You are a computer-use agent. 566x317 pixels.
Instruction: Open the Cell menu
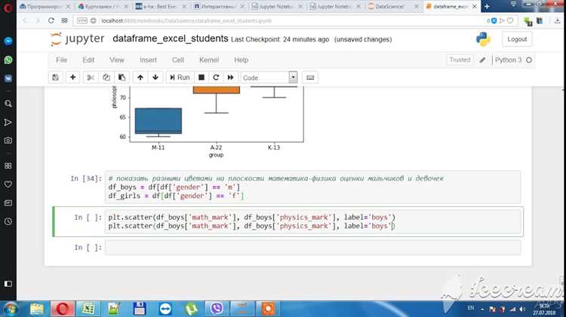177,60
